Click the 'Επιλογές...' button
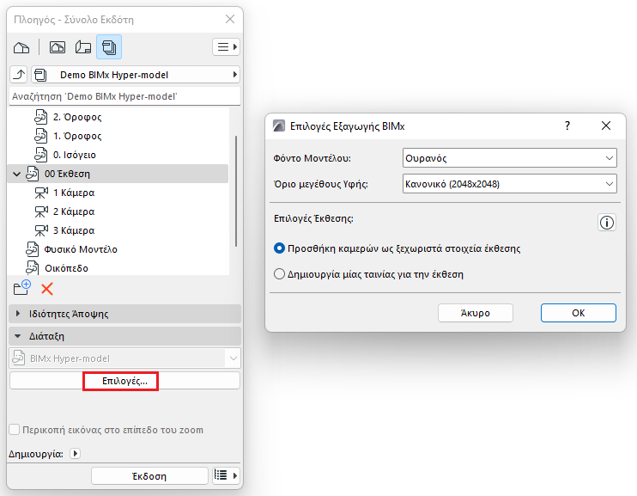This screenshot has width=637, height=496. (124, 381)
